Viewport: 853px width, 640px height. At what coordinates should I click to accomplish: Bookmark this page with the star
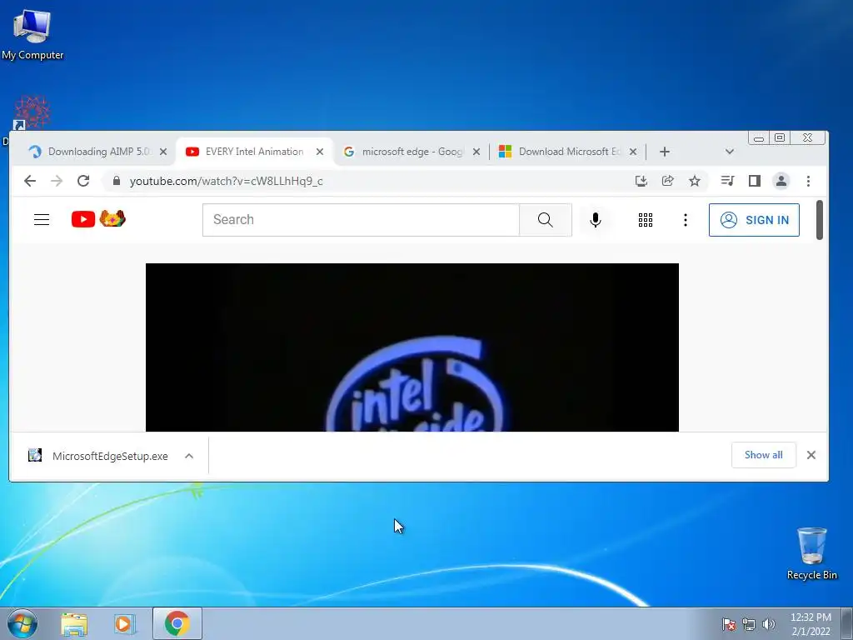(695, 181)
